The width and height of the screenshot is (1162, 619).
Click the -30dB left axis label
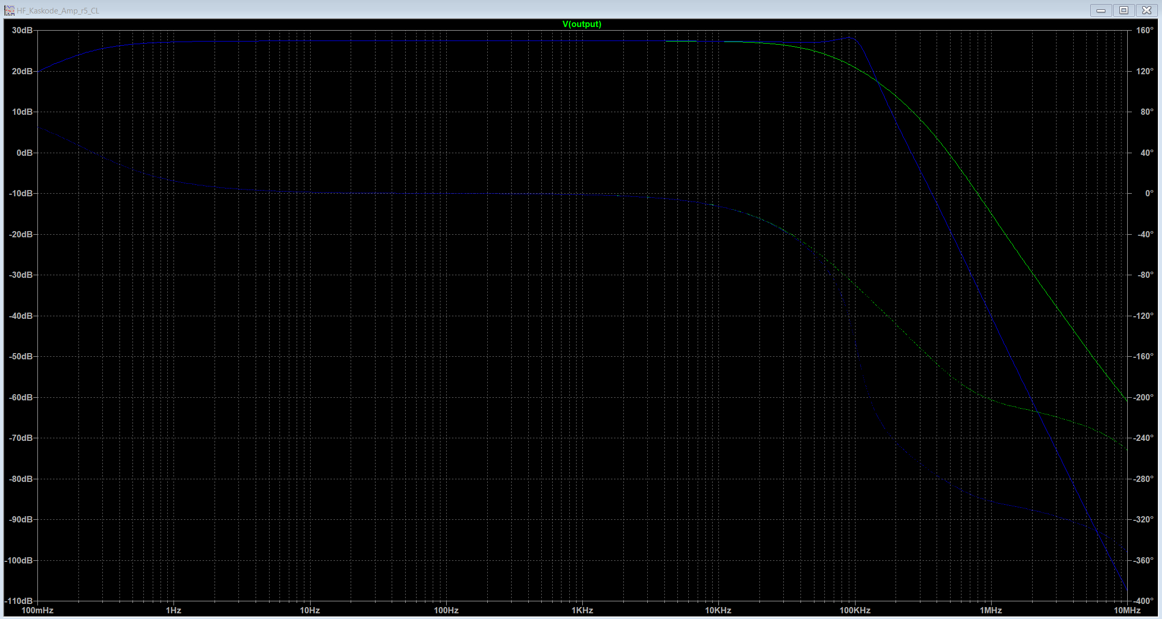21,275
